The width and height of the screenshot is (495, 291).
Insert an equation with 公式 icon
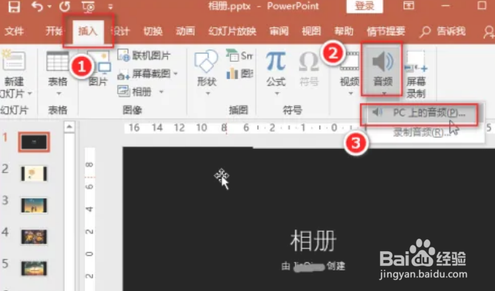pos(276,61)
